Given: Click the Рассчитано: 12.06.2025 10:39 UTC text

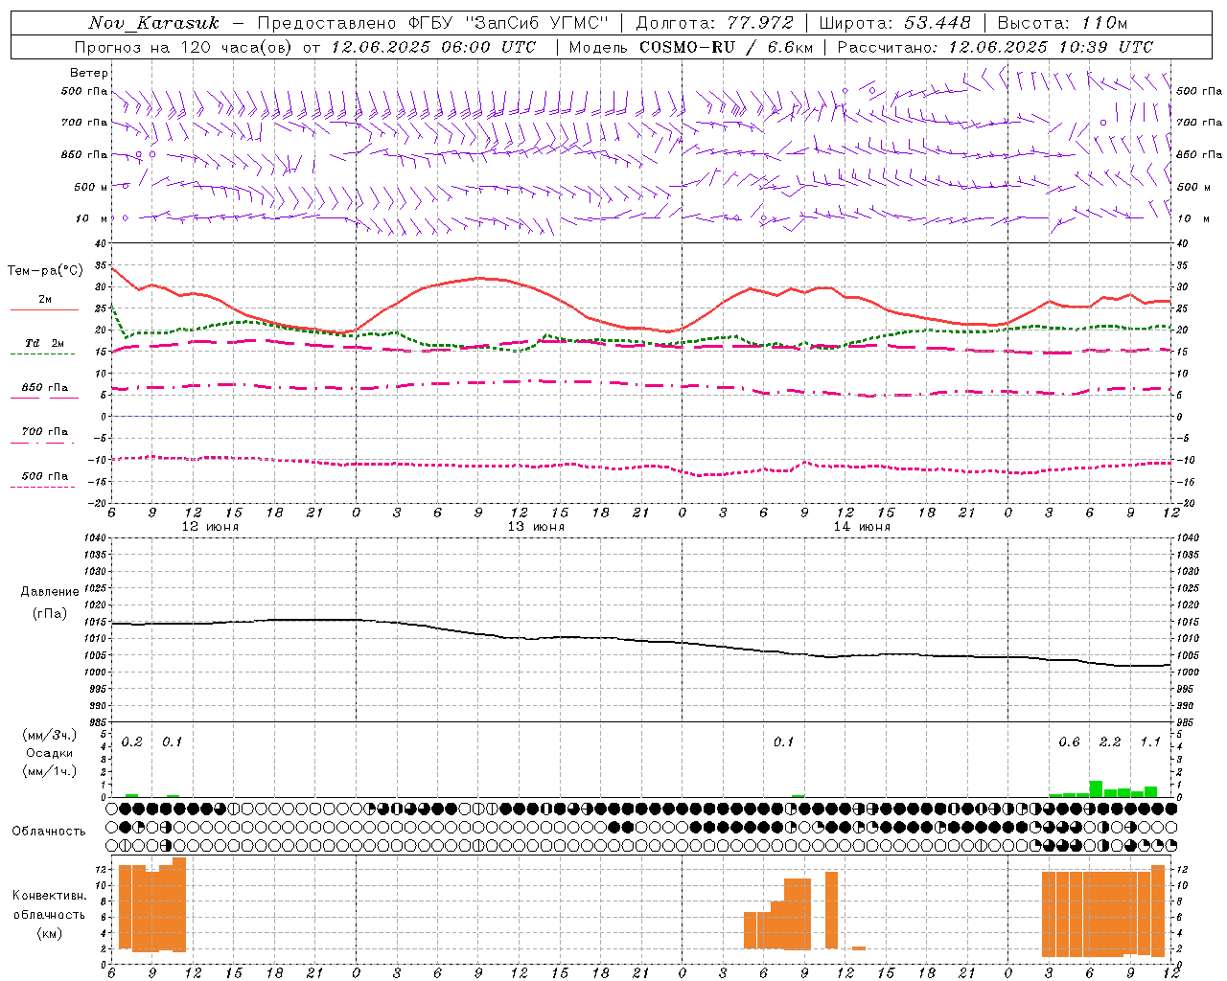Looking at the screenshot, I should 995,47.
